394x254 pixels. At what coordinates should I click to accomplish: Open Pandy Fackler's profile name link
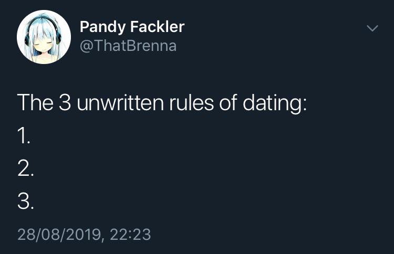coord(132,27)
